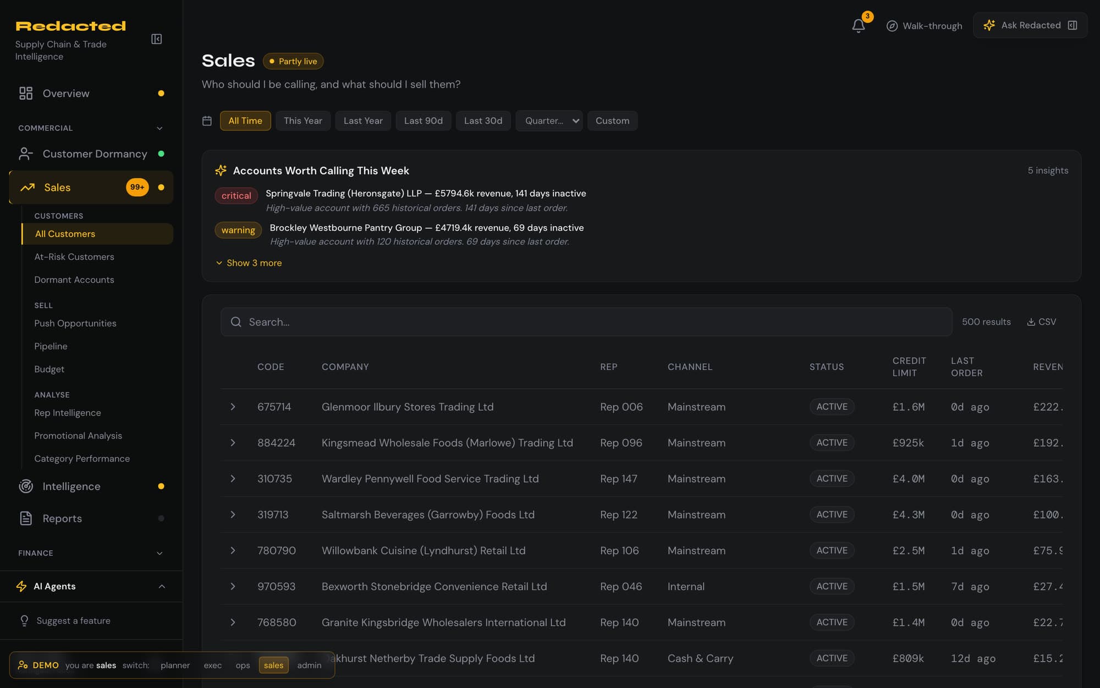This screenshot has width=1100, height=688.
Task: Switch demo role to exec
Action: [x=213, y=665]
